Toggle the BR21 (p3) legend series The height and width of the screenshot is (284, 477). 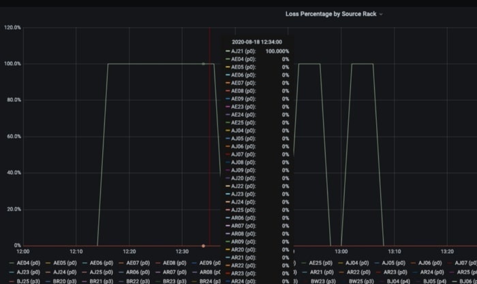pyautogui.click(x=102, y=281)
